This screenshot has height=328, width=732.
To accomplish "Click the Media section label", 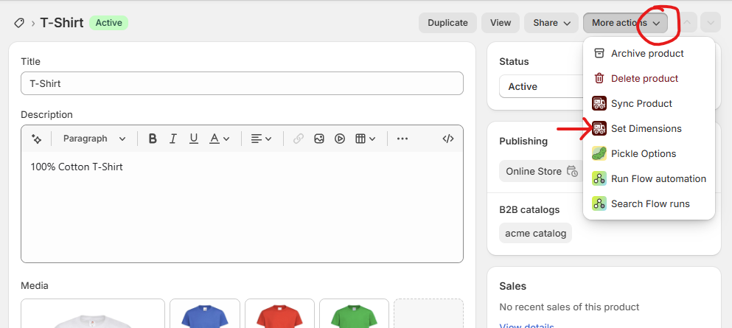I will [35, 285].
